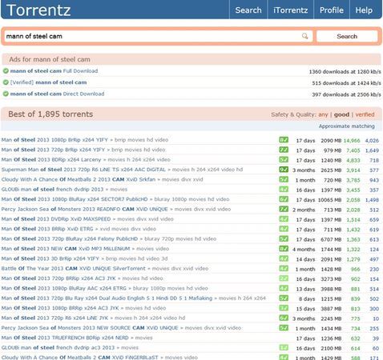This screenshot has height=360, width=383.
Task: Open Man of Steel NEW CAM MiLLENiUM torrent
Action: coord(66,248)
